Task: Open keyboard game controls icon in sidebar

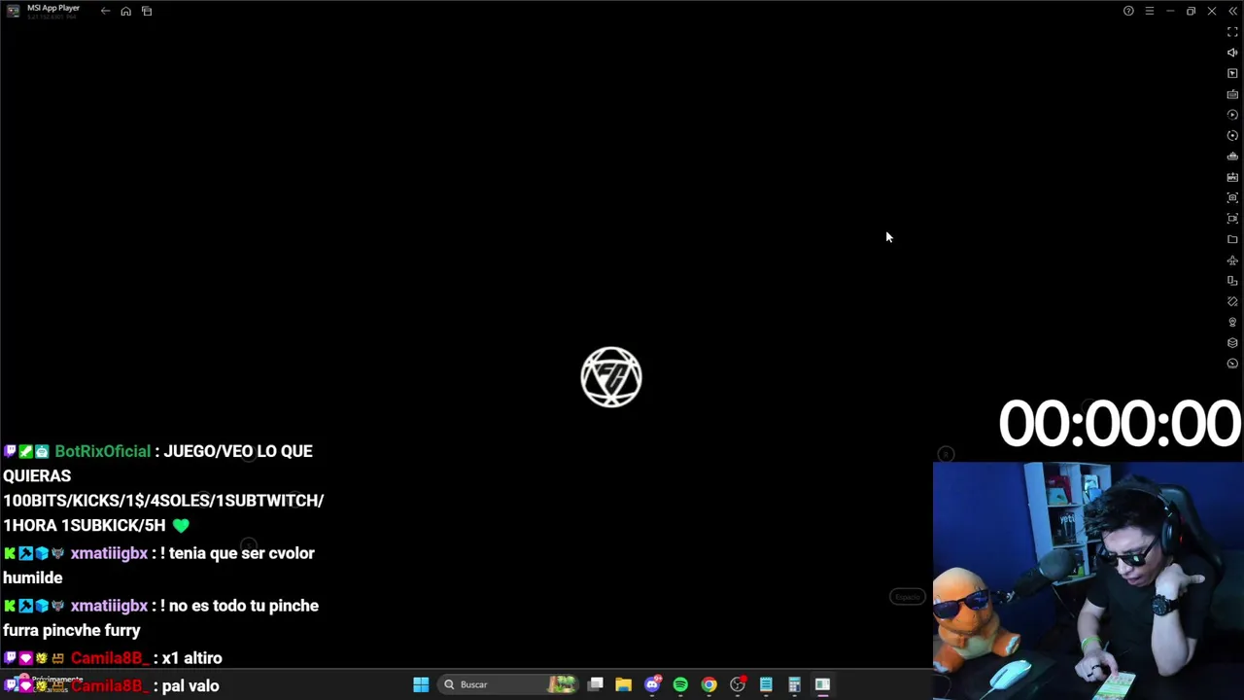Action: (1232, 94)
